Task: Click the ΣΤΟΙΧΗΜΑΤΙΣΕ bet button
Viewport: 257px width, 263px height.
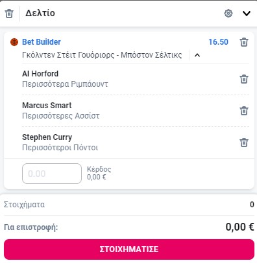Action: 129,249
